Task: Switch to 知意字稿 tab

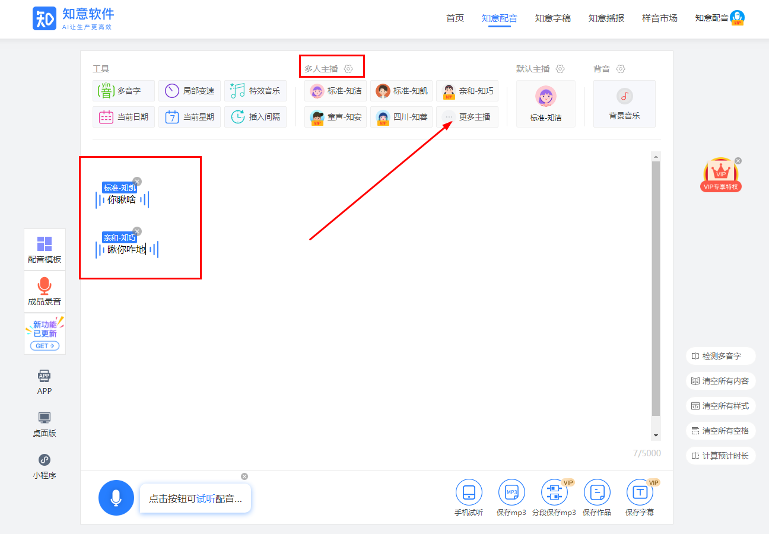Action: [552, 18]
